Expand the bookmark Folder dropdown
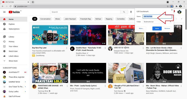This screenshot has height=99, width=187. tap(157, 22)
